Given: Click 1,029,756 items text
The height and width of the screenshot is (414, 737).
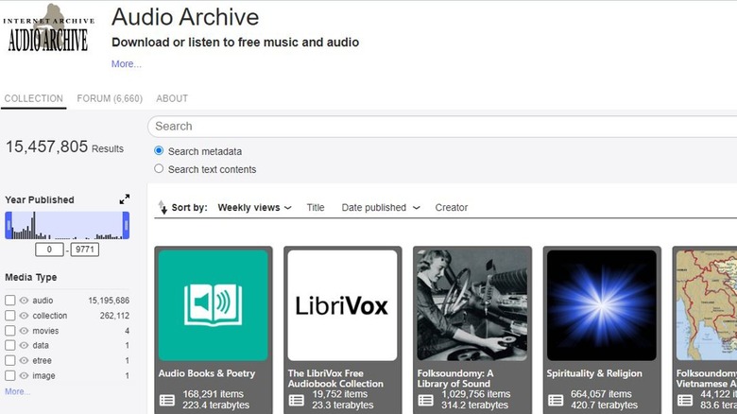Looking at the screenshot, I should pyautogui.click(x=475, y=394).
